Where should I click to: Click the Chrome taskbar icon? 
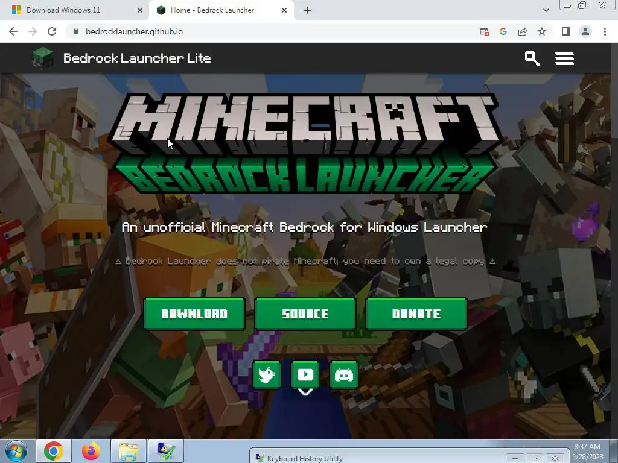tap(54, 451)
